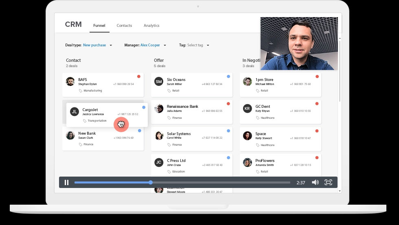Image resolution: width=399 pixels, height=225 pixels.
Task: Switch to the Contacts tab
Action: click(124, 26)
